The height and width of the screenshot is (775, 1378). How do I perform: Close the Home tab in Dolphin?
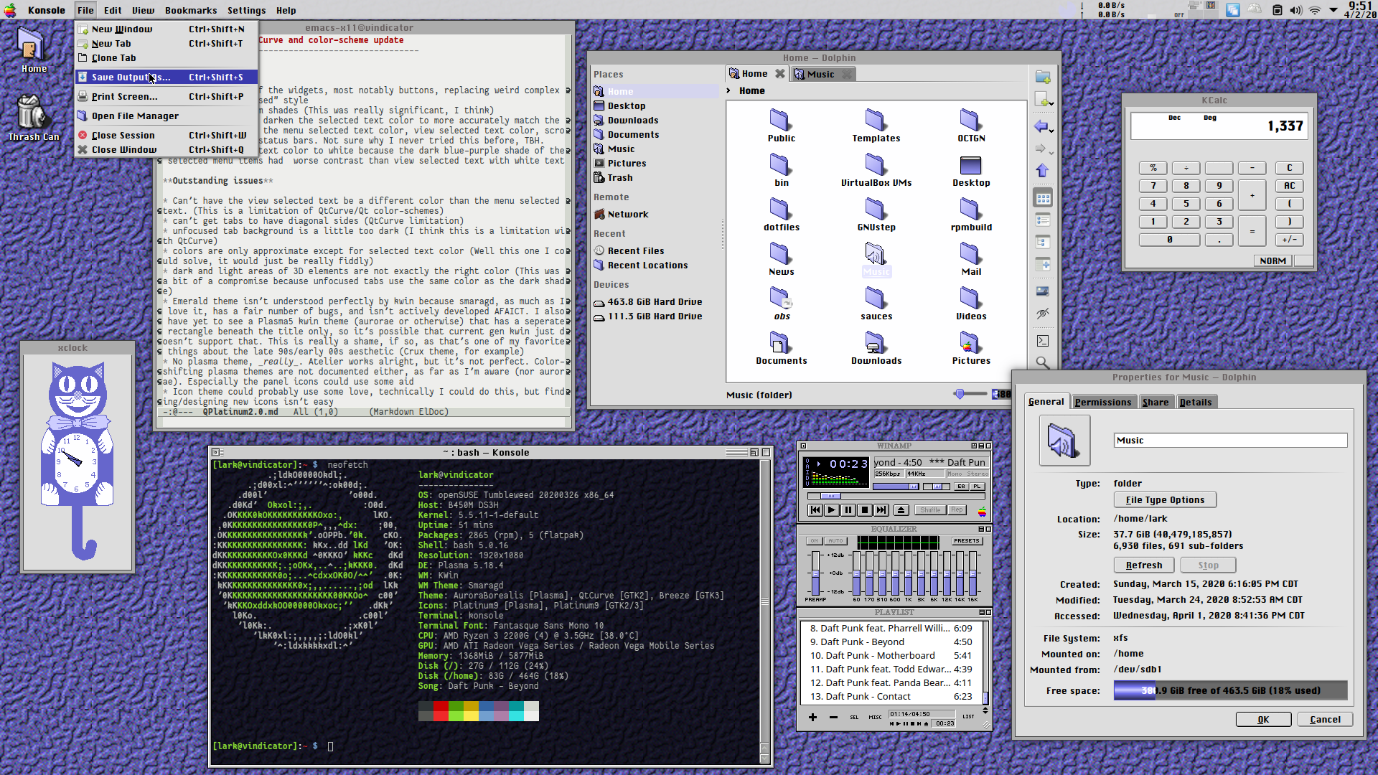click(779, 74)
